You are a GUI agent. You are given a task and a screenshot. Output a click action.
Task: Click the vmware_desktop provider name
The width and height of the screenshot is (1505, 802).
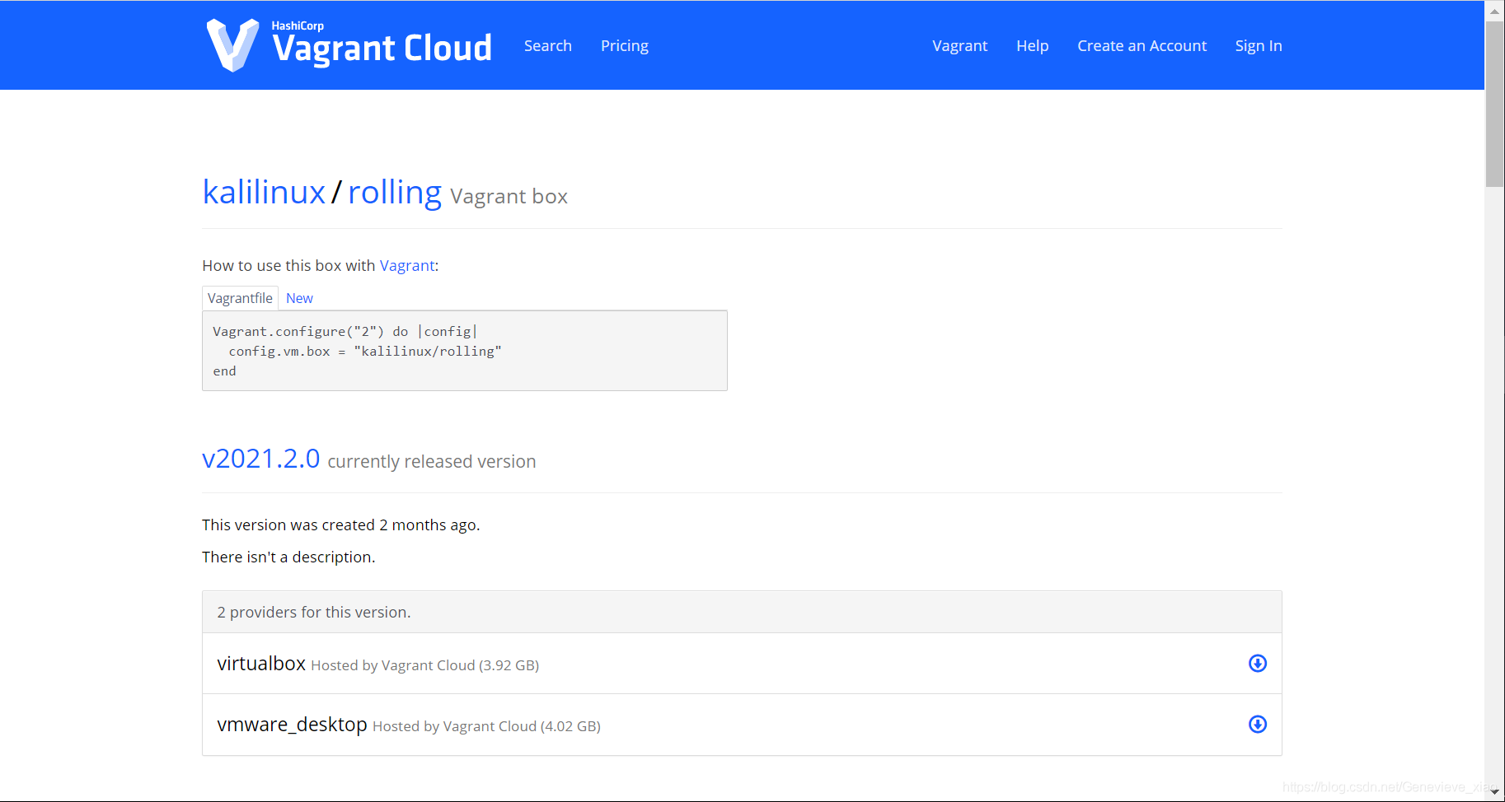pyautogui.click(x=292, y=725)
